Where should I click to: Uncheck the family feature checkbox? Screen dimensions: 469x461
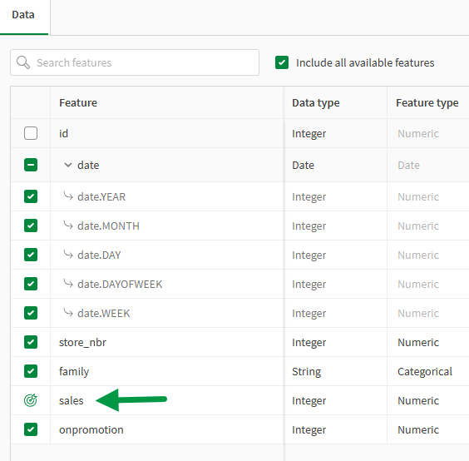31,371
